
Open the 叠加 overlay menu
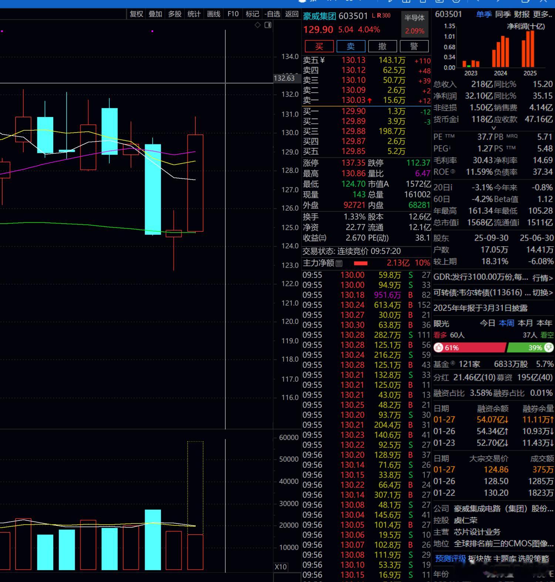tap(155, 14)
